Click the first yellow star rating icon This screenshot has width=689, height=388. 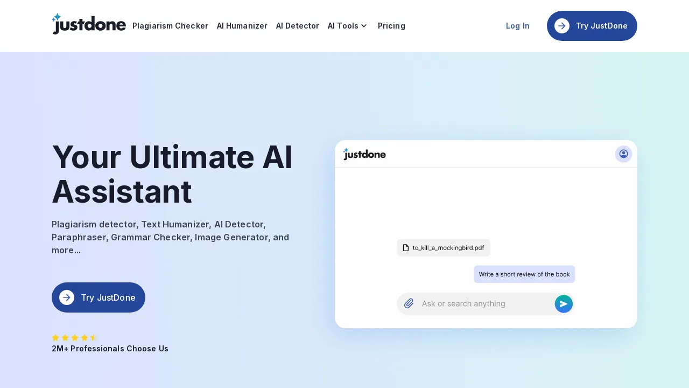[x=56, y=338]
